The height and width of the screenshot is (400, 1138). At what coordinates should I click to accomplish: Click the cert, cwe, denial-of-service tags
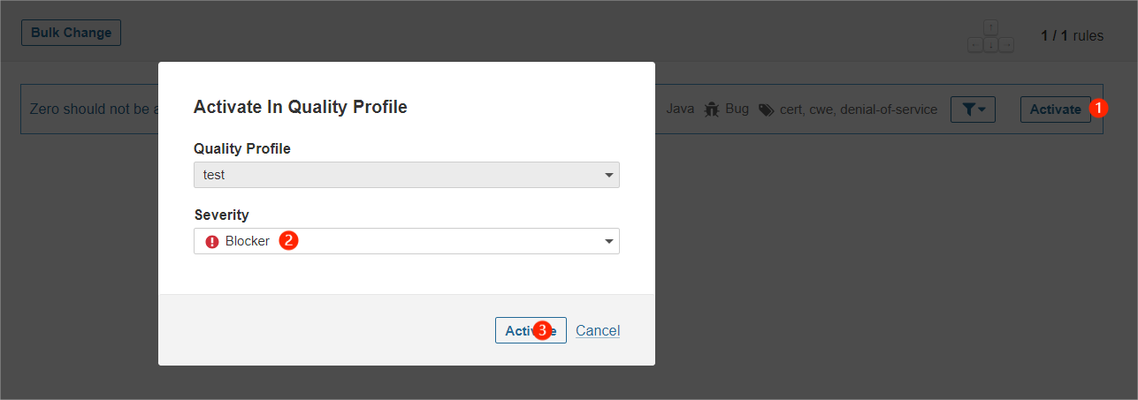[x=859, y=109]
